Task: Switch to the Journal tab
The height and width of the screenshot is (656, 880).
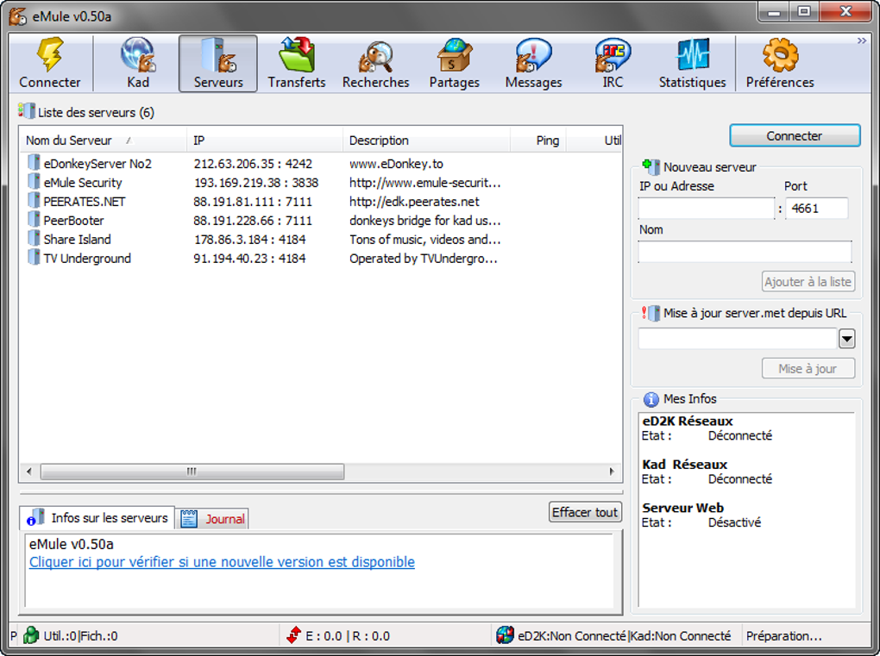Action: (213, 519)
